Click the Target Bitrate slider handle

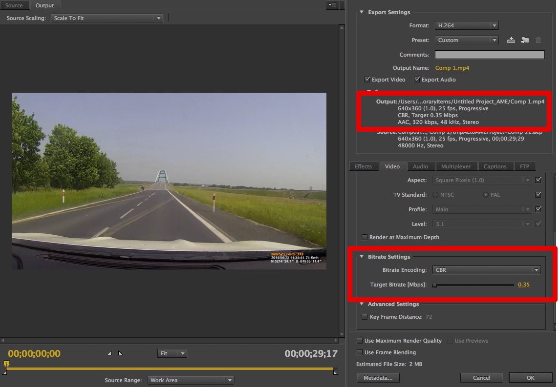pyautogui.click(x=434, y=285)
